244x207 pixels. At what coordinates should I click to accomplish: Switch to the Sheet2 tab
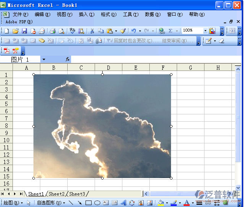(x=57, y=194)
